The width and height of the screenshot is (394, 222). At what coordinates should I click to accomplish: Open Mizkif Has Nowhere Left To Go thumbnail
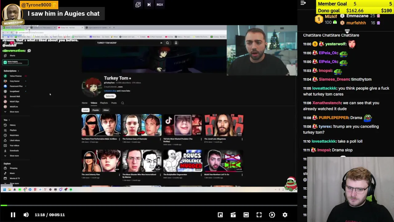[x=224, y=161]
